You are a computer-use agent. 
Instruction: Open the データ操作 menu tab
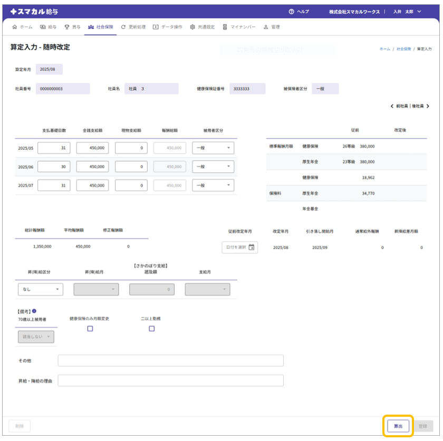168,27
